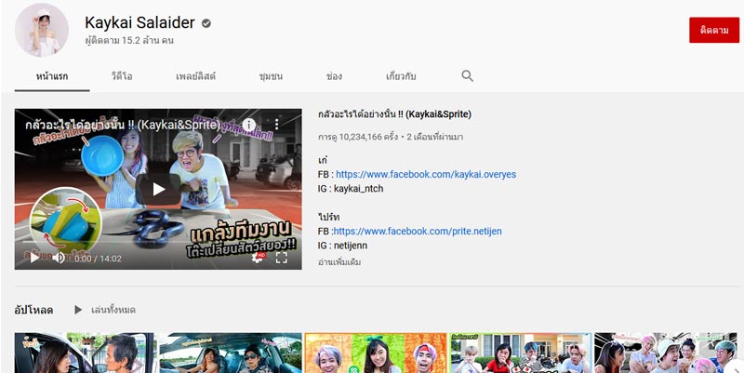Open the channel search magnifier icon

click(x=468, y=76)
